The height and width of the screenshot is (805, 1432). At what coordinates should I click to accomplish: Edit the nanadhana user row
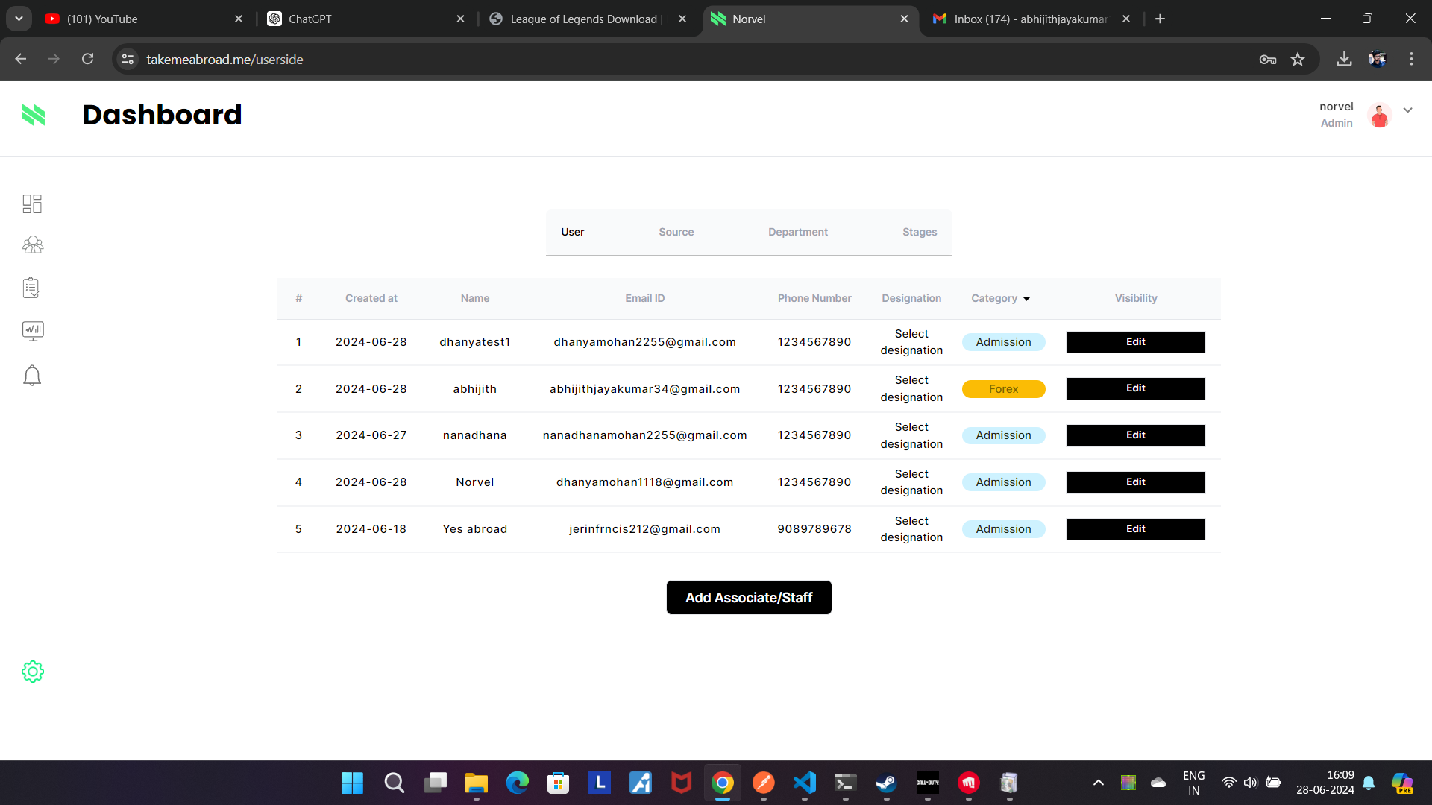pos(1135,435)
